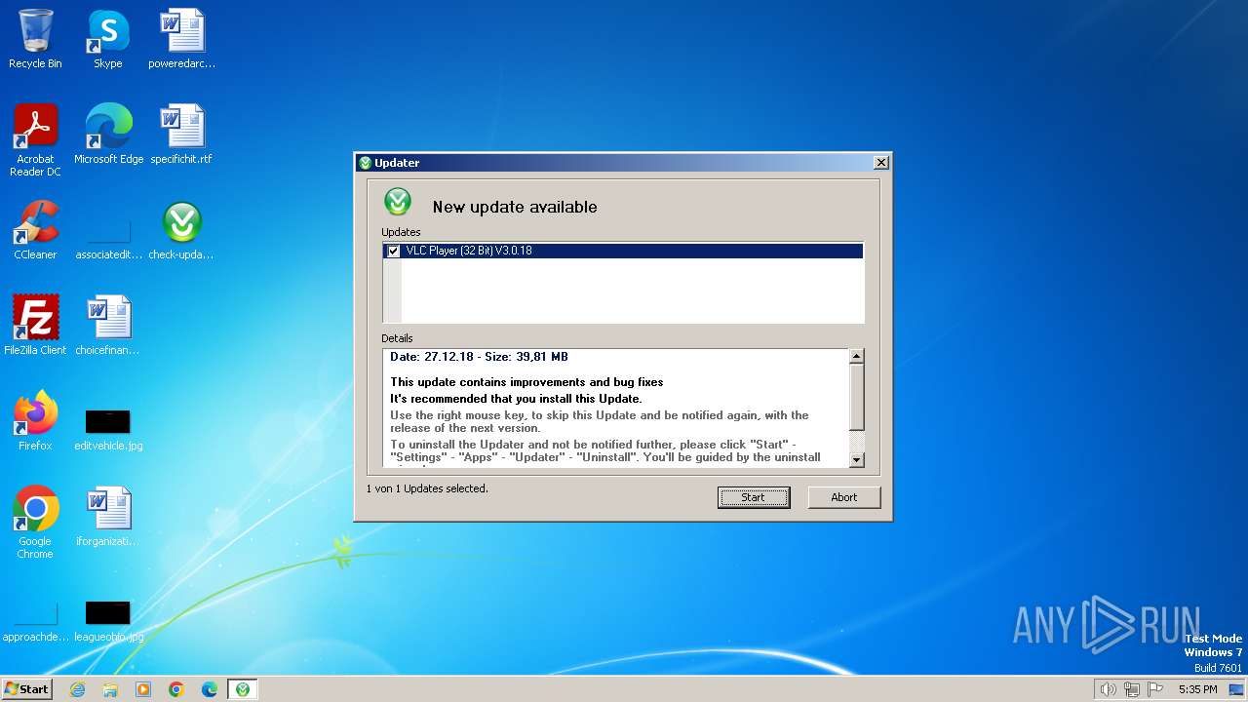
Task: Open Chrome from the taskbar
Action: pos(176,689)
